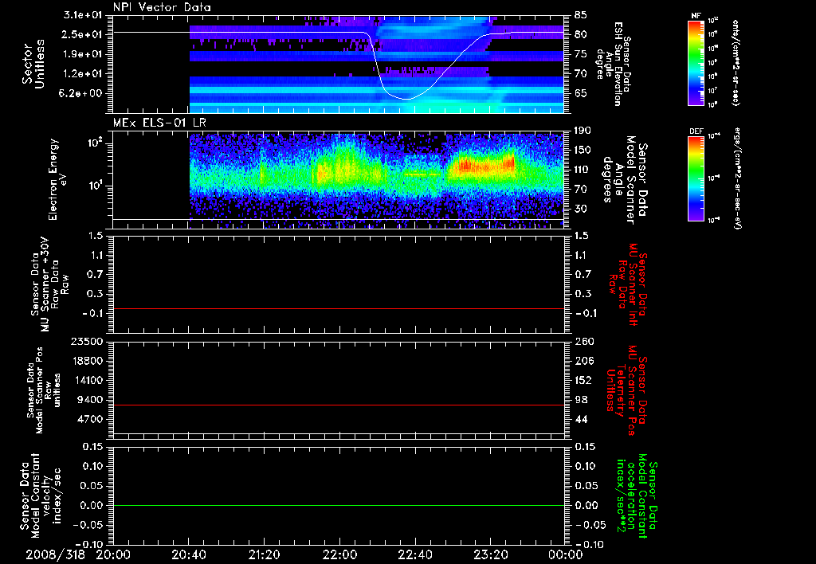Select the "ESH Sun Elevation Angle" axis label
The height and width of the screenshot is (564, 816).
point(612,64)
